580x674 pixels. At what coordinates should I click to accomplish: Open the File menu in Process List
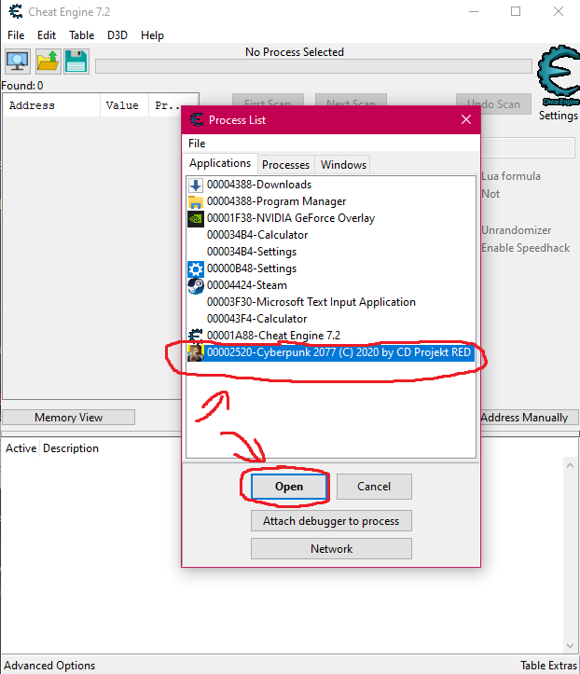coord(197,144)
